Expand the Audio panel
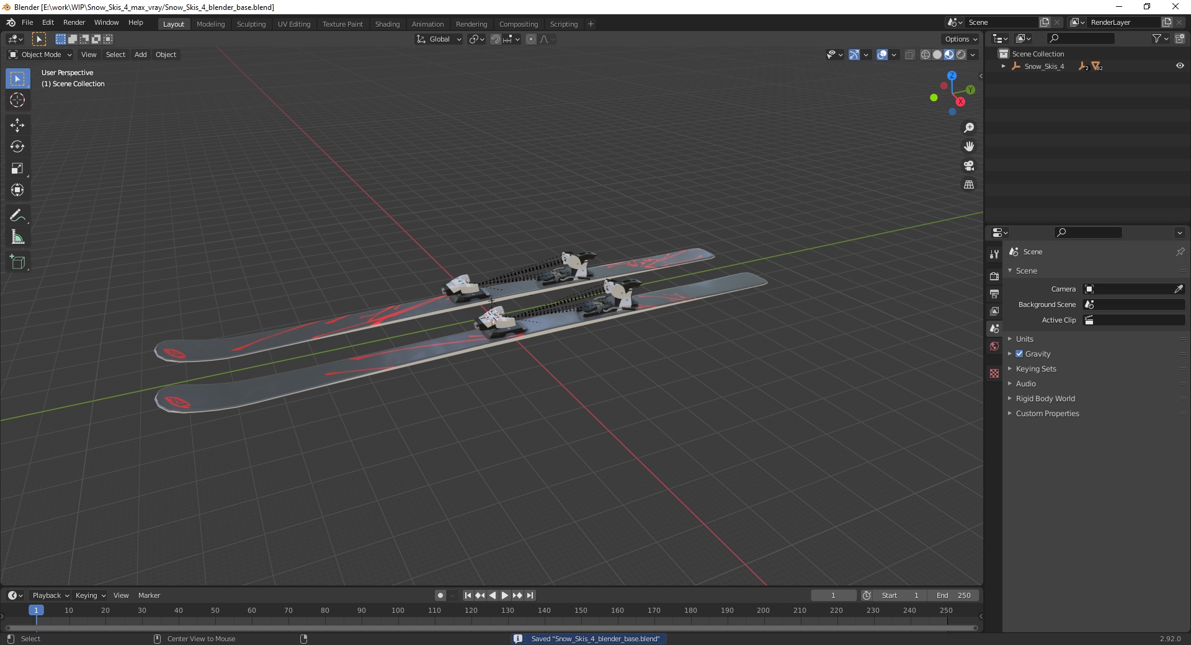The width and height of the screenshot is (1191, 645). (x=1025, y=383)
